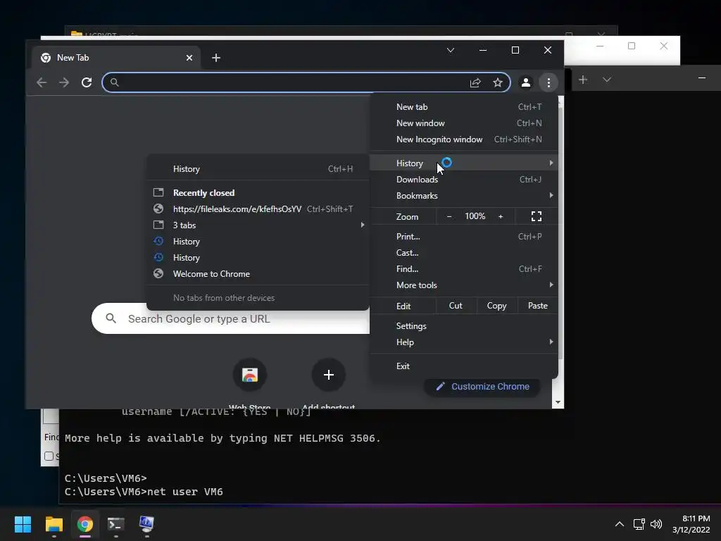The height and width of the screenshot is (541, 721).
Task: Click the Customize Chrome button
Action: (482, 387)
